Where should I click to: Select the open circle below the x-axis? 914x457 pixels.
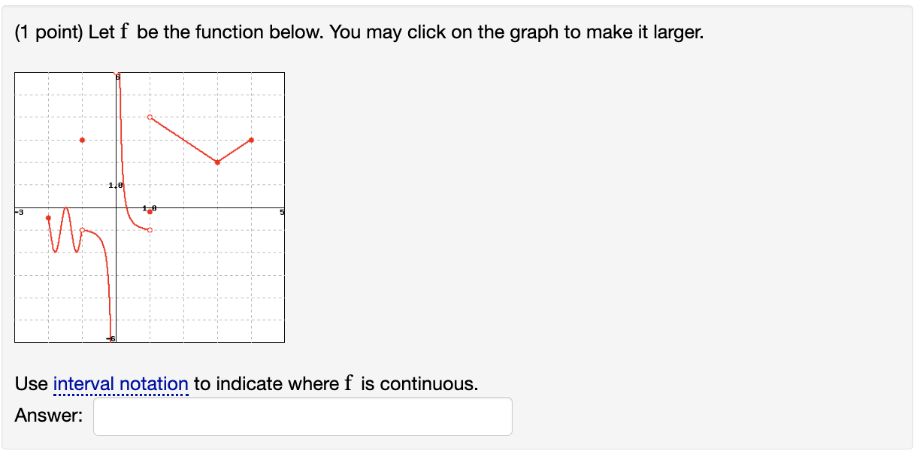150,229
